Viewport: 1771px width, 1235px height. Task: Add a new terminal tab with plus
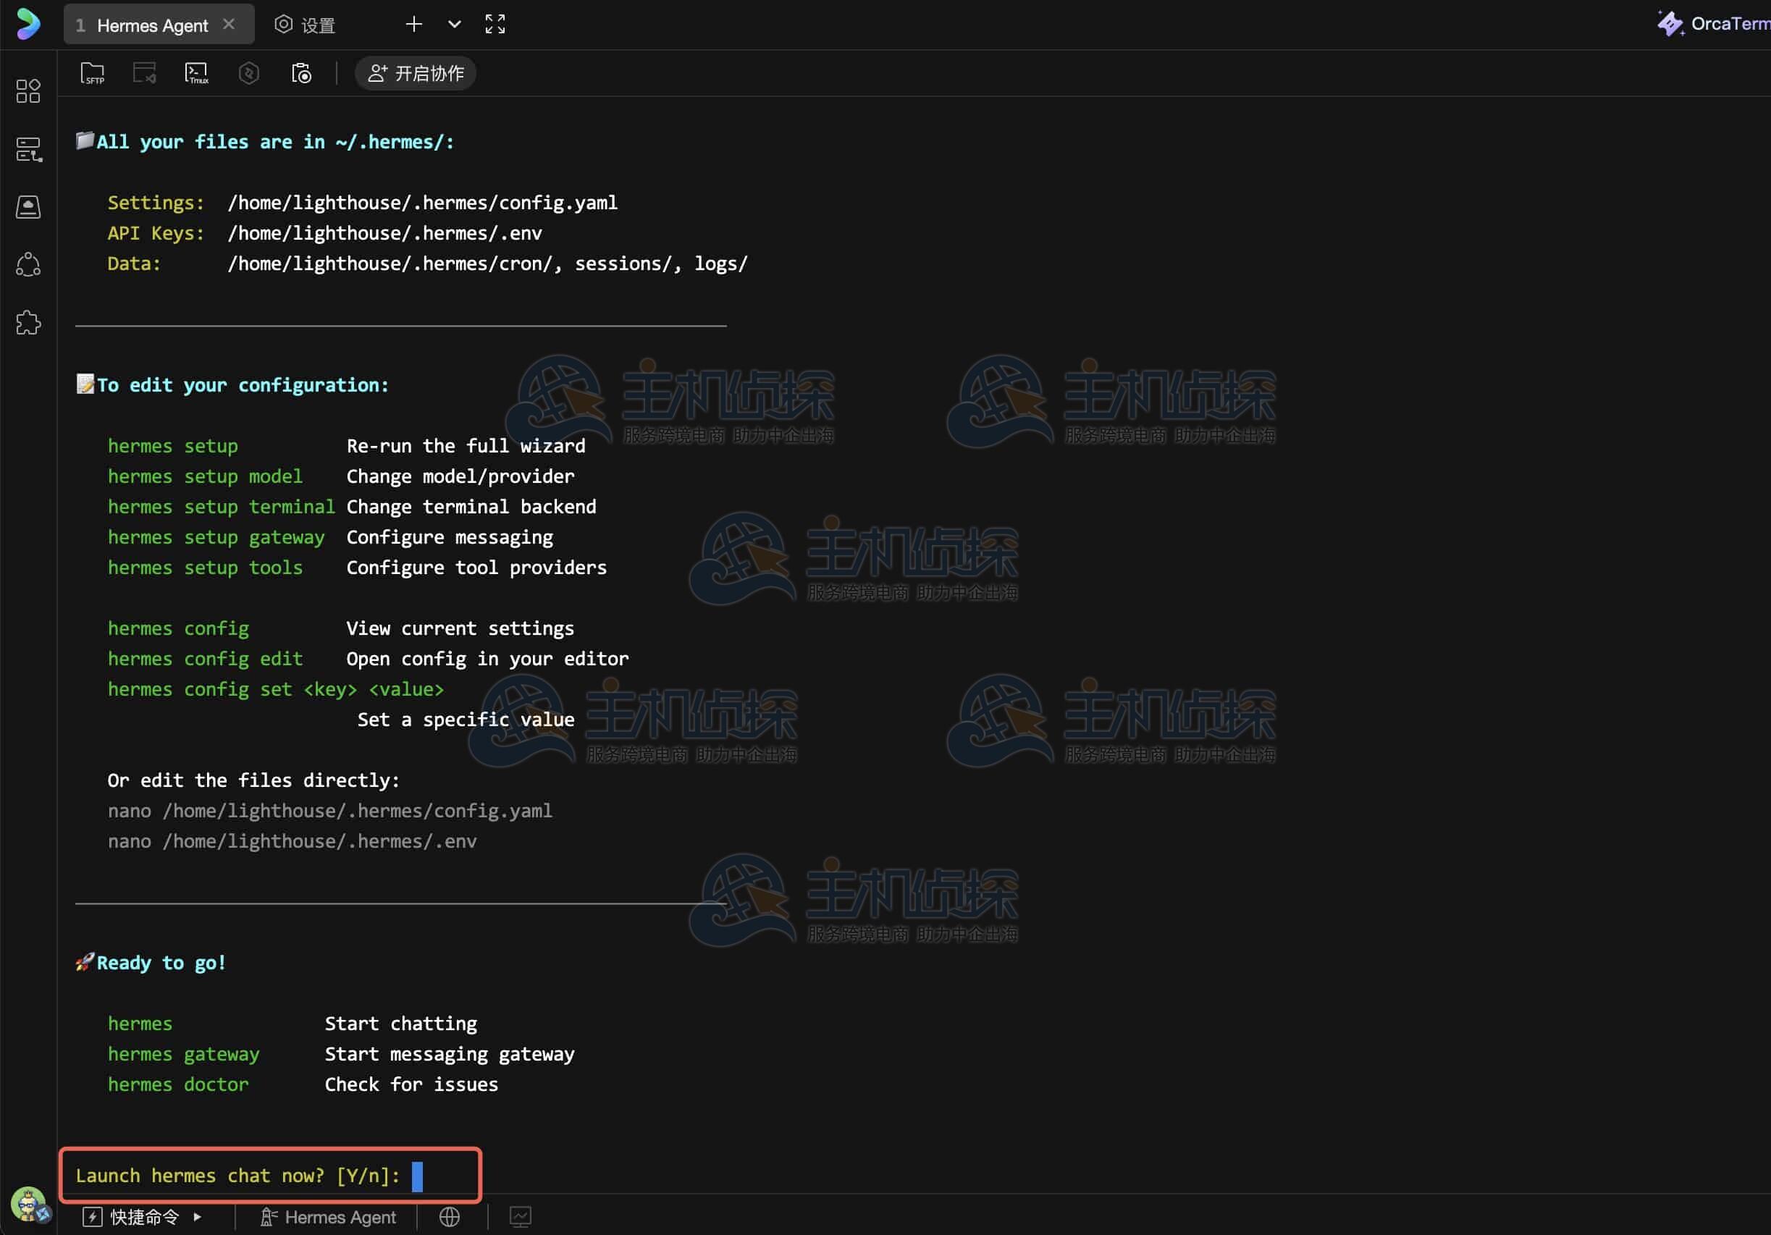(413, 25)
